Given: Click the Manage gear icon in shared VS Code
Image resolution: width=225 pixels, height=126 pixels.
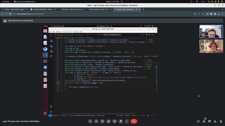Looking at the screenshot, I should 51,112.
